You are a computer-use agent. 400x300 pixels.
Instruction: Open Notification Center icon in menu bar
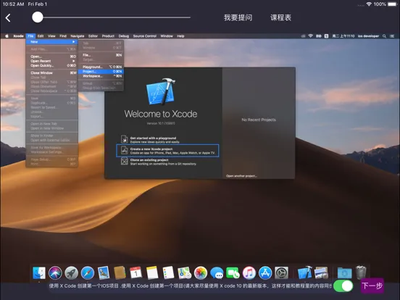point(392,36)
